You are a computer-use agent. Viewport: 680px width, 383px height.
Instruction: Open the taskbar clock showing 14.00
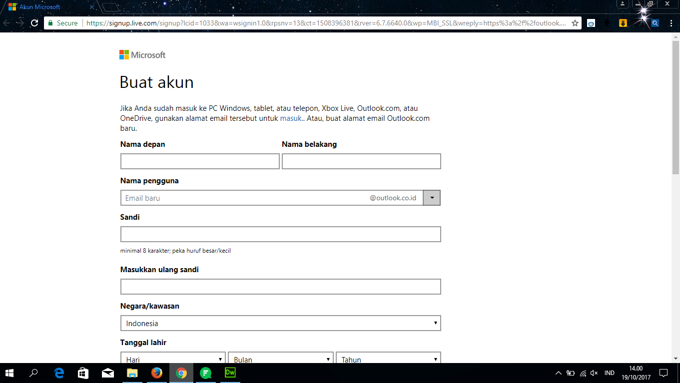(636, 373)
